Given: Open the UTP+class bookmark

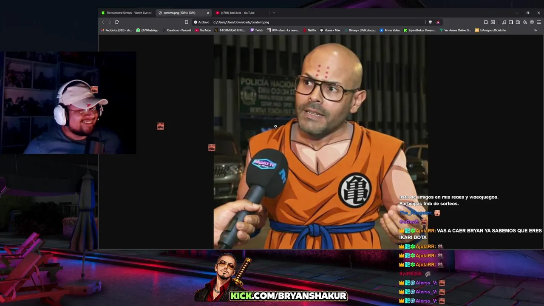Looking at the screenshot, I should point(283,30).
